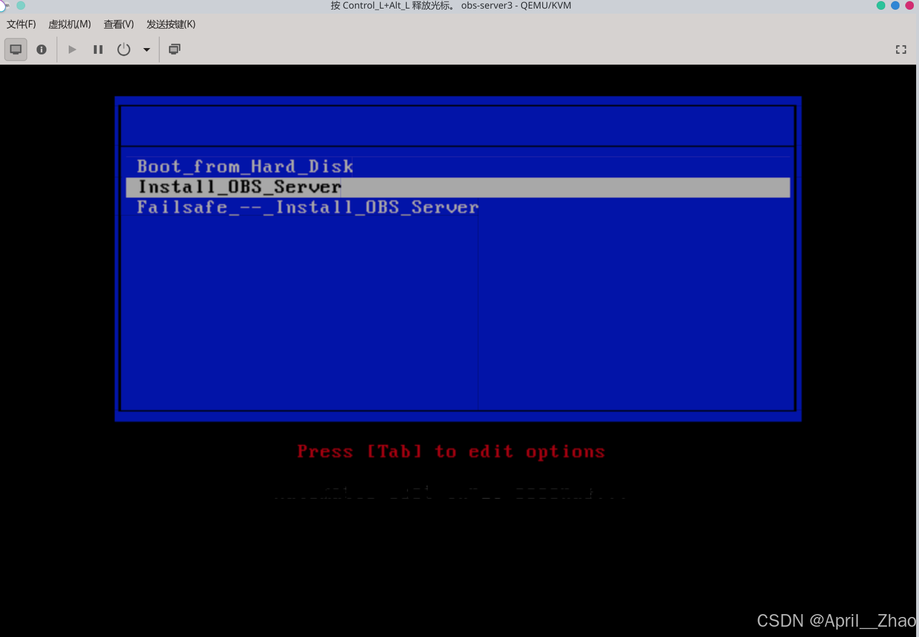Screen dimensions: 919x637
Task: Open the 发送按键(K) menu
Action: (x=171, y=24)
